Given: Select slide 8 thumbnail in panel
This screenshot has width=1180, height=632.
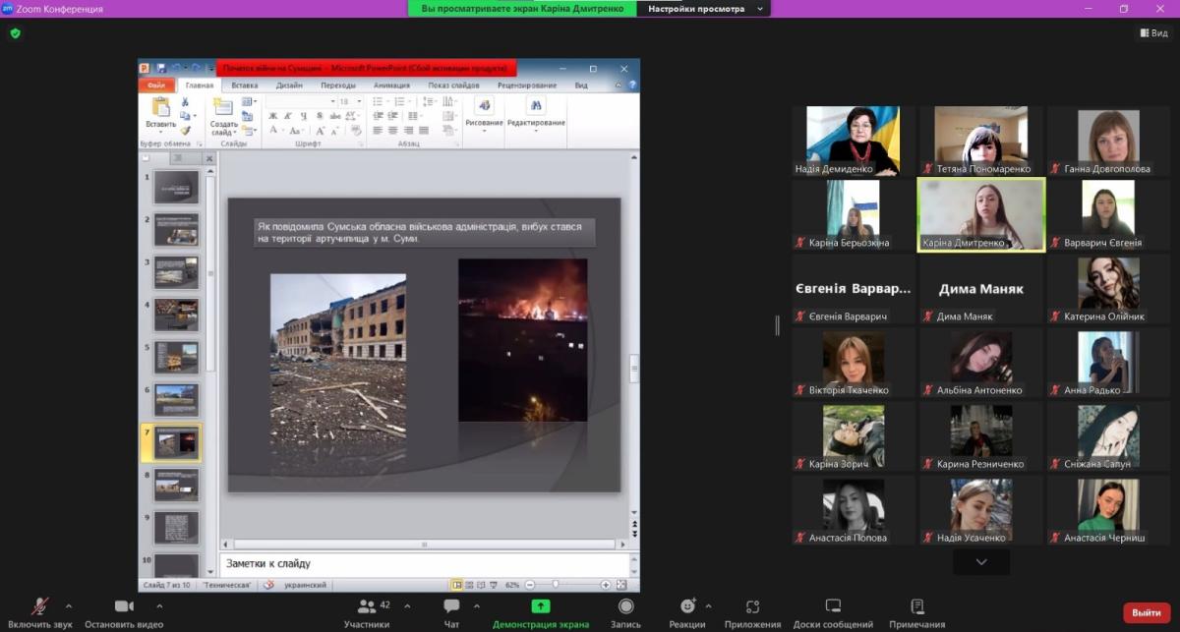Looking at the screenshot, I should [x=176, y=484].
